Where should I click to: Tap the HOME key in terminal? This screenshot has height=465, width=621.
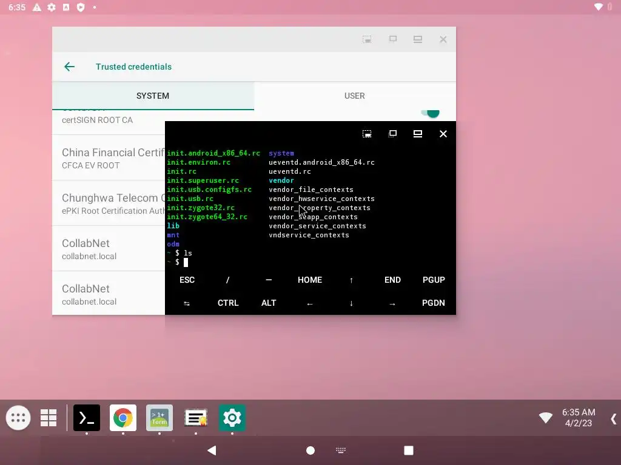[x=310, y=280]
